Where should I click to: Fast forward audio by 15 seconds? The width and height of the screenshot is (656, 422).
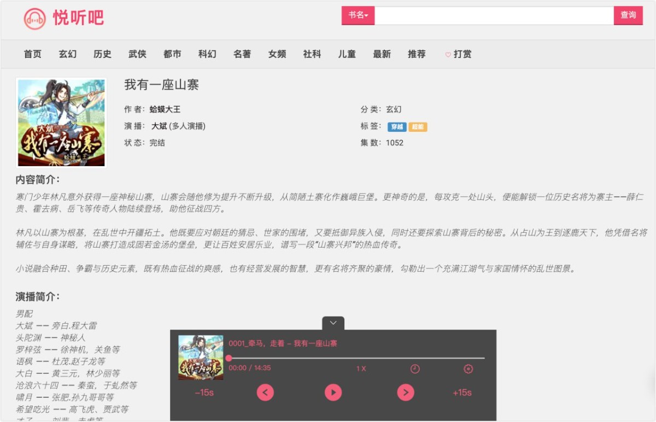pos(462,392)
